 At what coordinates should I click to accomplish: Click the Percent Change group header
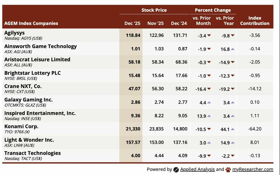[x=213, y=10]
